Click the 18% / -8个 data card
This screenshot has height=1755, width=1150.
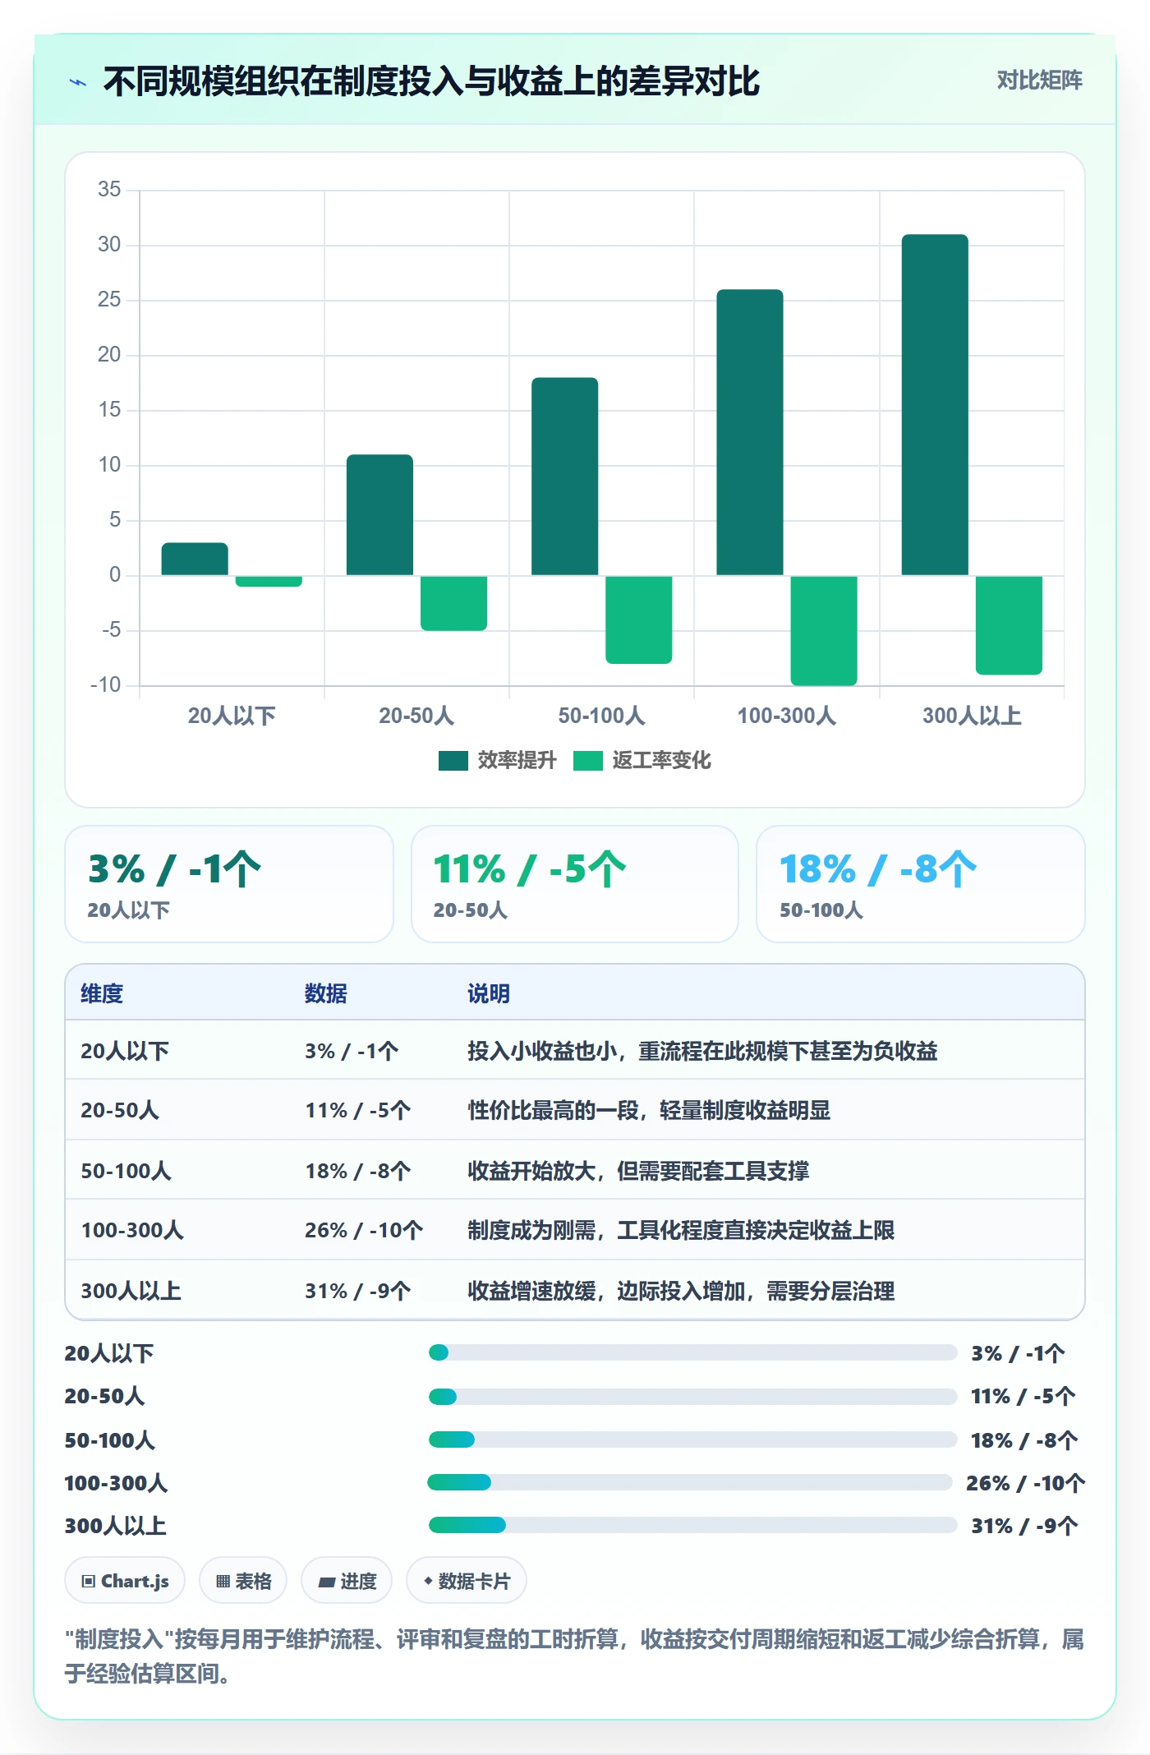tap(920, 884)
